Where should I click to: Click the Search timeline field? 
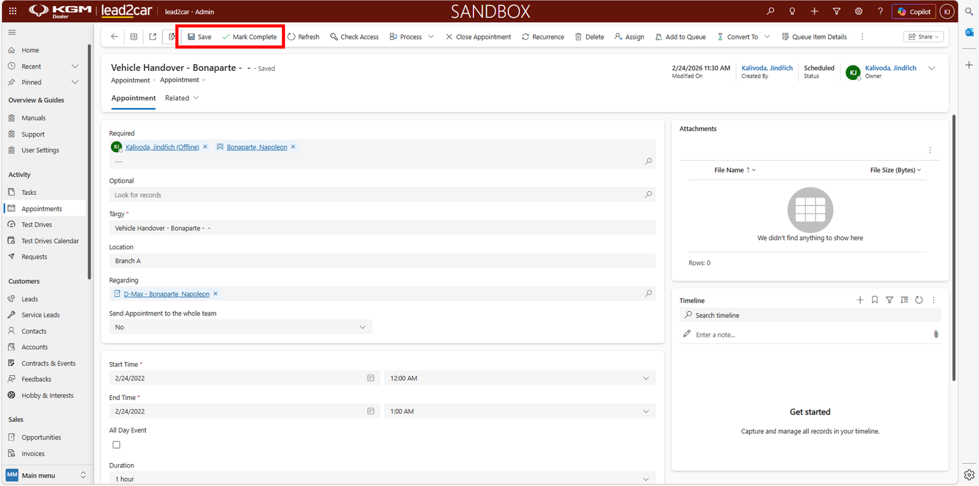click(810, 315)
